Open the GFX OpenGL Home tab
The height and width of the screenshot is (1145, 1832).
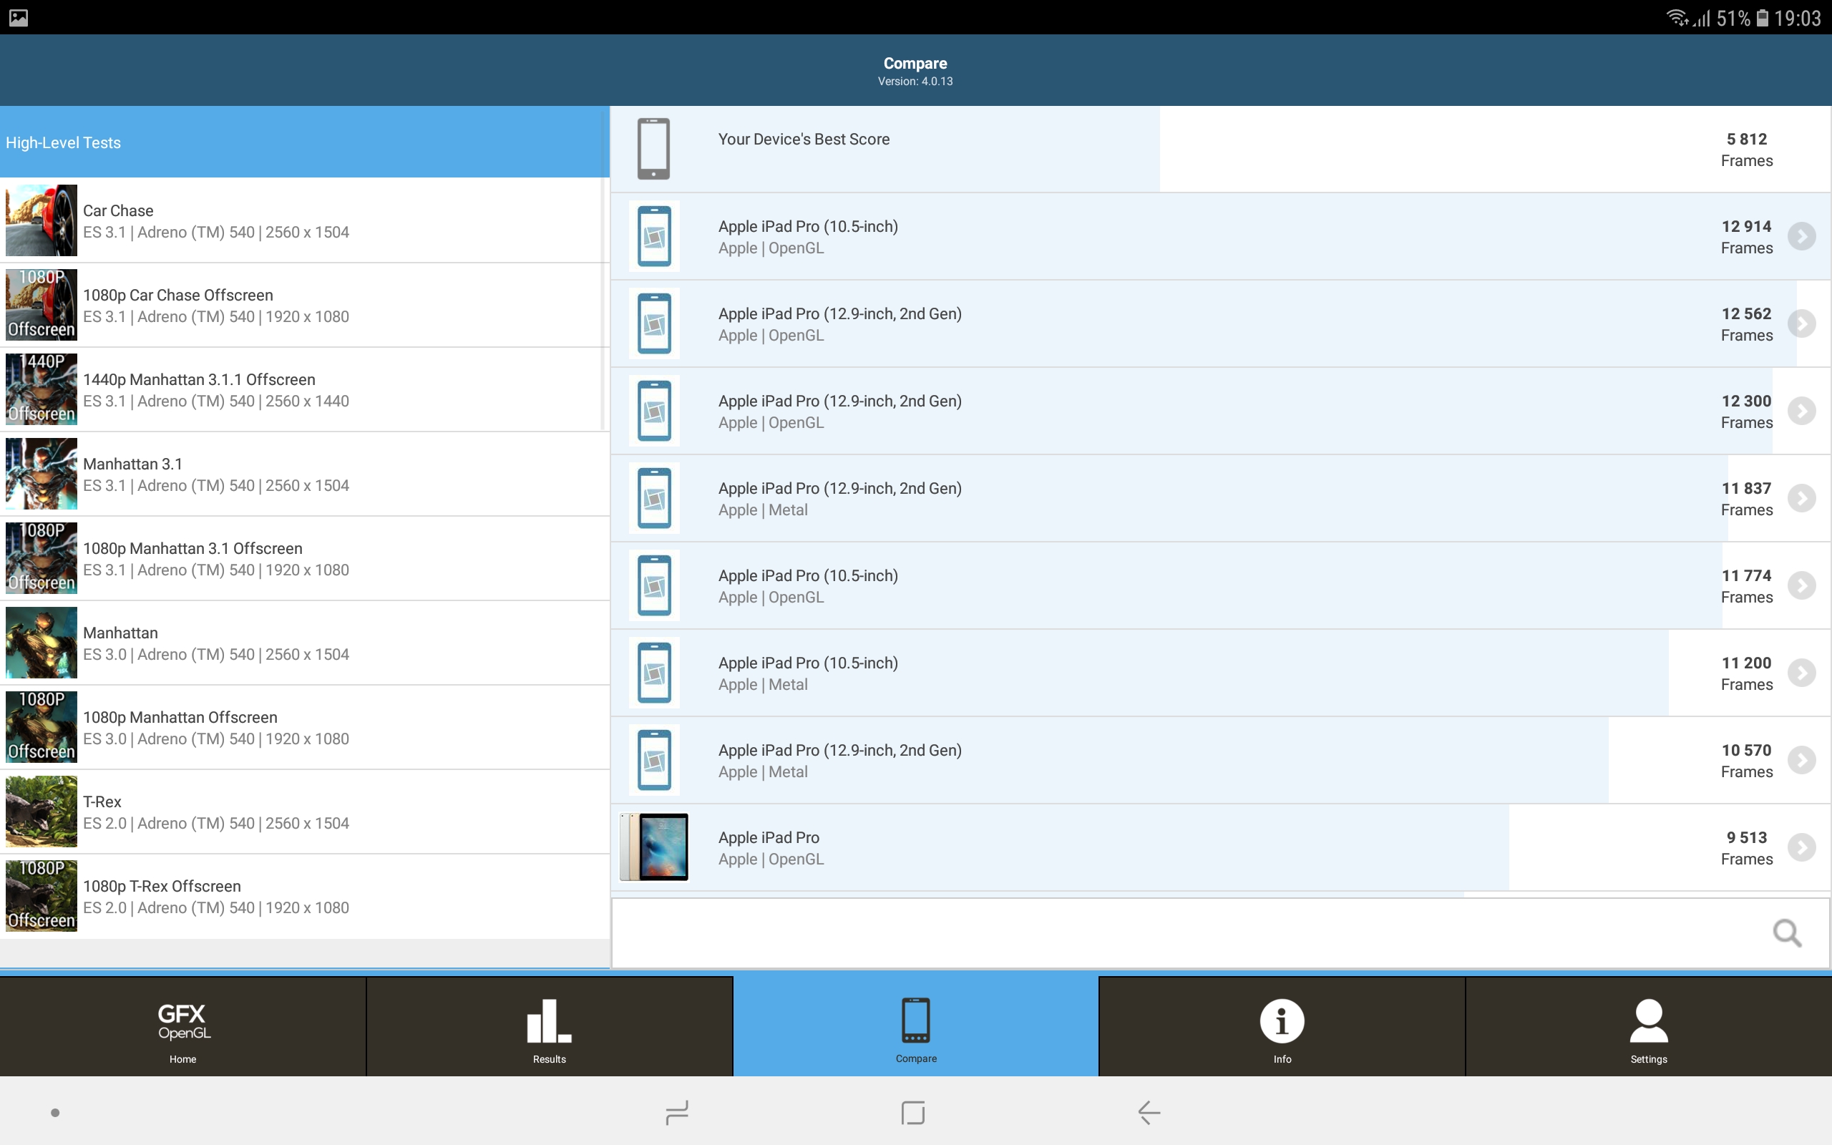tap(182, 1026)
